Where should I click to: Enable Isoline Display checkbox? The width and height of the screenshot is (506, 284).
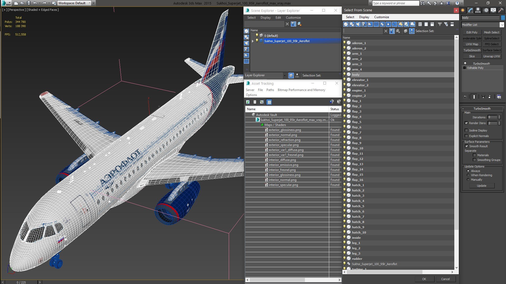(x=466, y=130)
